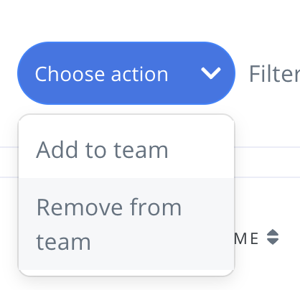This screenshot has height=290, width=300.
Task: Choose Remove from team option
Action: pos(126,224)
